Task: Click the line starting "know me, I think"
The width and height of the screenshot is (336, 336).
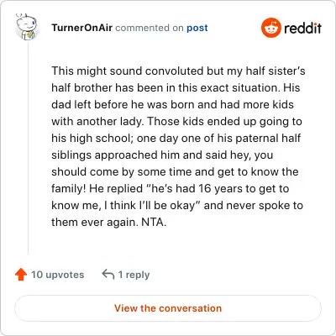Action: coord(177,205)
